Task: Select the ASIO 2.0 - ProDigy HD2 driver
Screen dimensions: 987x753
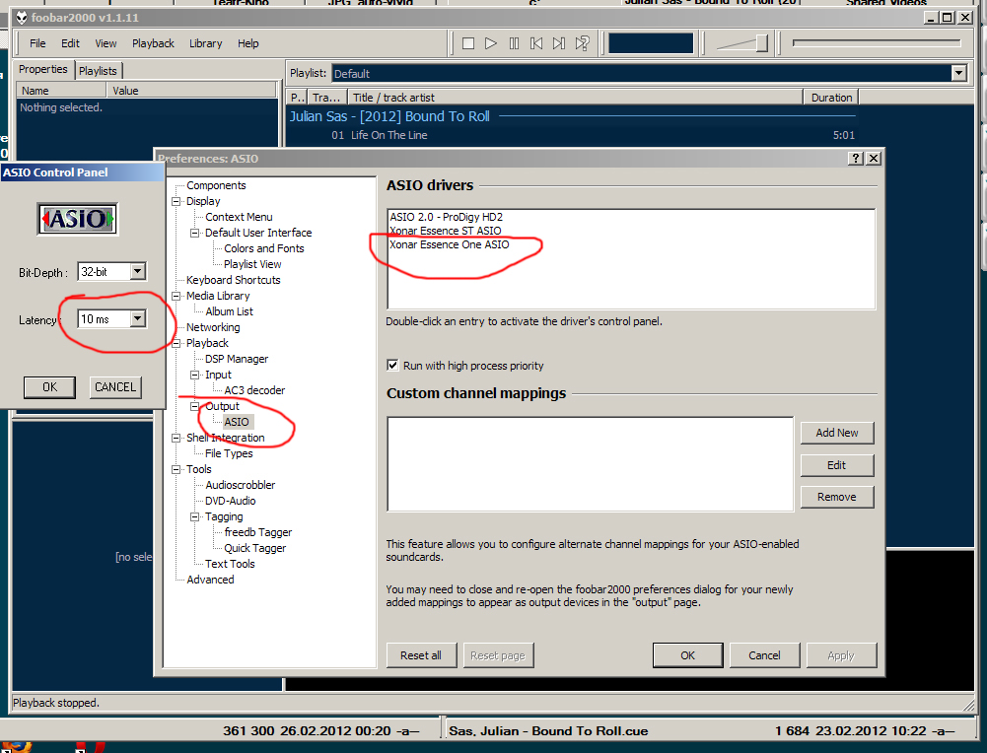Action: [447, 217]
